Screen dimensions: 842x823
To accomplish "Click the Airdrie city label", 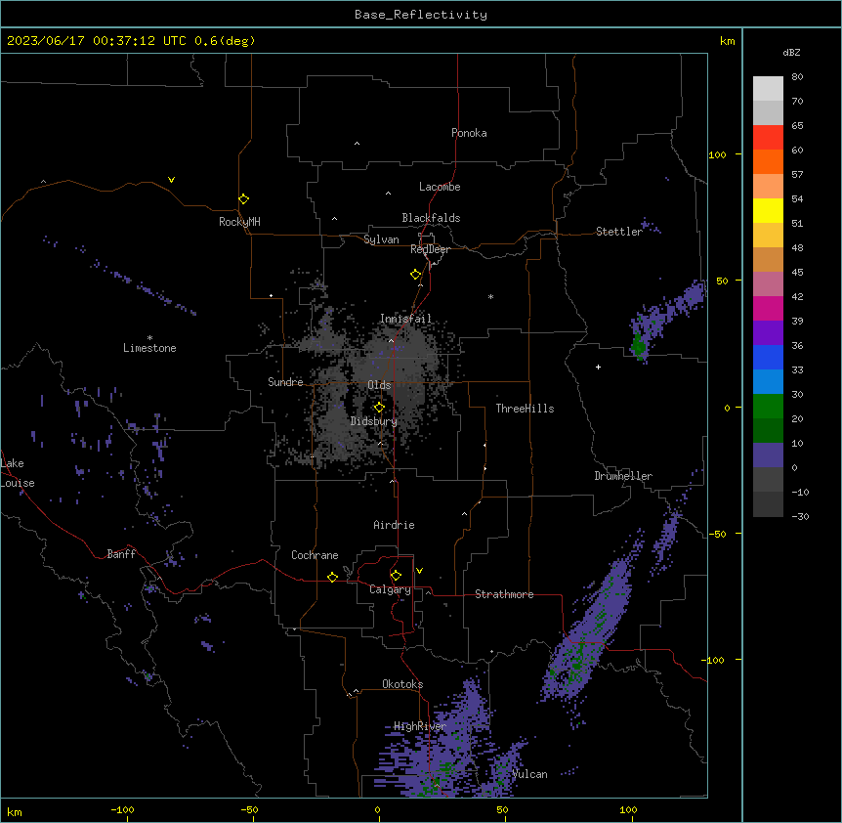I will coord(395,525).
